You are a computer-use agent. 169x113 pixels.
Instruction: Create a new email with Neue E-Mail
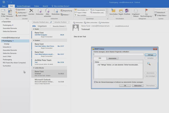coord(3,13)
